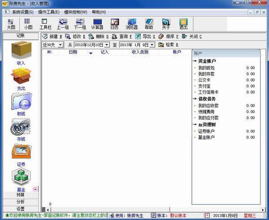Click the 收入类别 column header
Image resolution: width=269 pixels, height=220 pixels.
click(x=140, y=52)
